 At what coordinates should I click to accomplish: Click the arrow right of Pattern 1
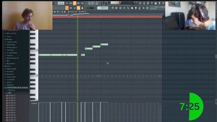pyautogui.click(x=109, y=8)
